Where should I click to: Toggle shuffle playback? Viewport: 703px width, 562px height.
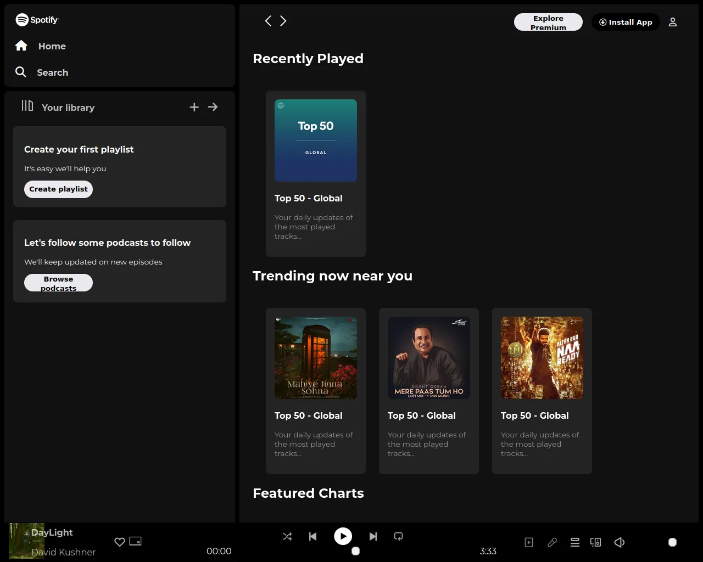pos(287,537)
